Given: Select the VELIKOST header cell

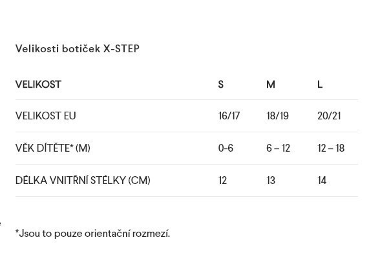Looking at the screenshot, I should 38,85.
